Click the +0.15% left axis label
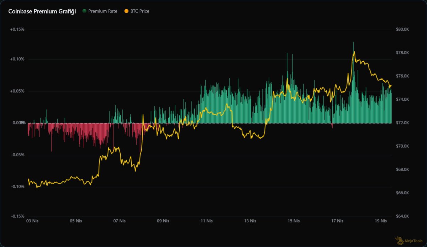Viewport: 427px width, 247px height. (x=17, y=29)
